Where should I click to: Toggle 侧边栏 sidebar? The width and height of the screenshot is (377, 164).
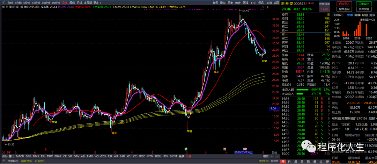pos(274,161)
